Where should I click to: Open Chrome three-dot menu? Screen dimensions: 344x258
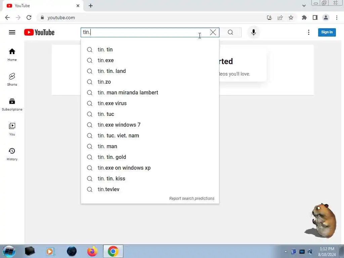coord(337,17)
